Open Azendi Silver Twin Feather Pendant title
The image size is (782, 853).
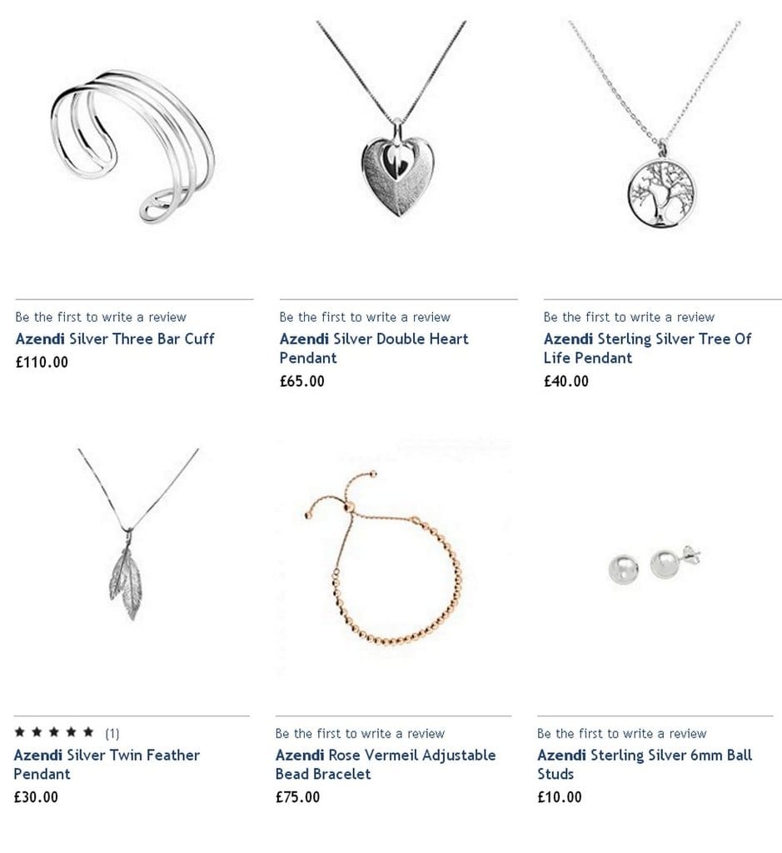point(107,765)
